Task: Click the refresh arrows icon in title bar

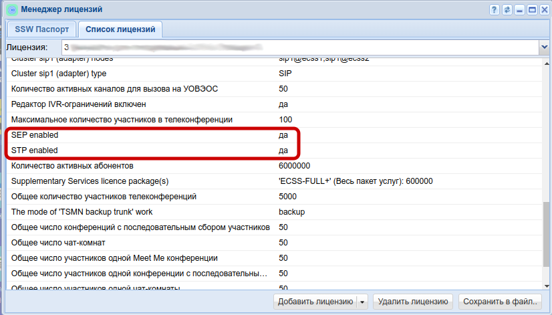Action: click(507, 9)
